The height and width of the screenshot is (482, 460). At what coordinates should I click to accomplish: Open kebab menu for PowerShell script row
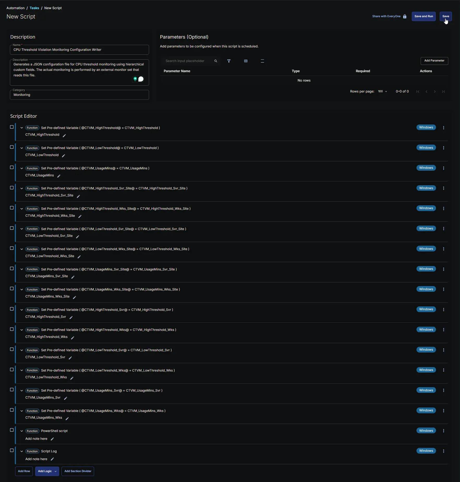tap(444, 431)
